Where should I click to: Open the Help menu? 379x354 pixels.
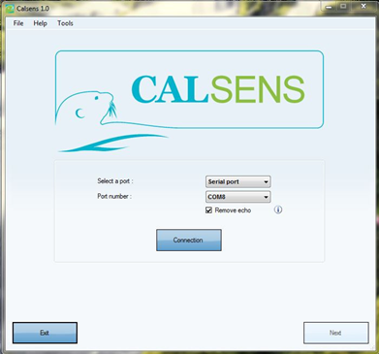41,23
